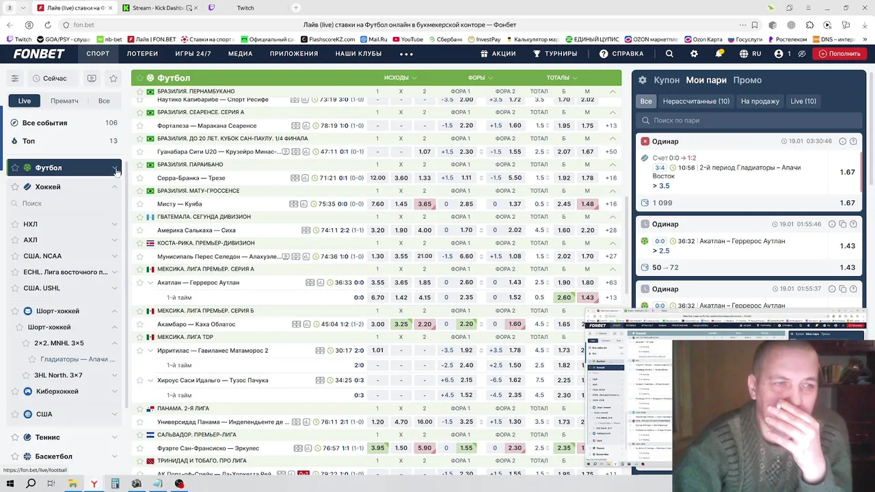This screenshot has height=492, width=875.
Task: Favorite the Хоккей sport in sidebar
Action: point(15,187)
